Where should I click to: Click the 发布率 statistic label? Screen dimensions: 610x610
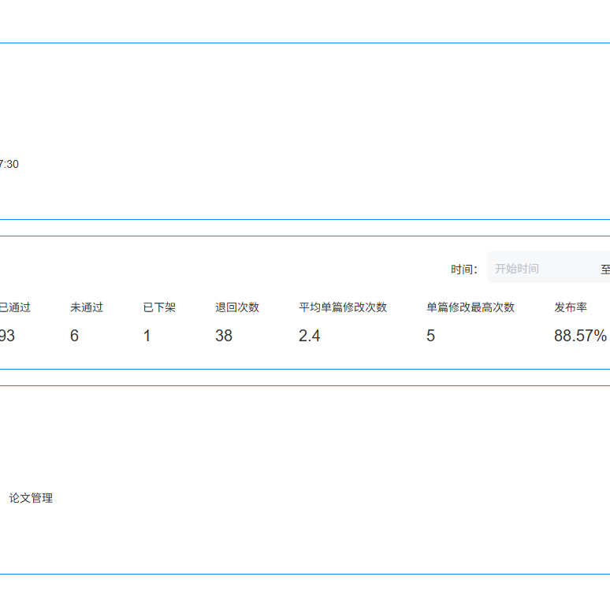click(571, 307)
